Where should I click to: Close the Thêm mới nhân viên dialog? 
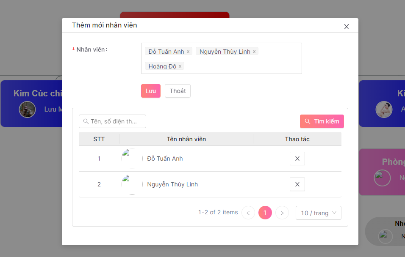[347, 27]
